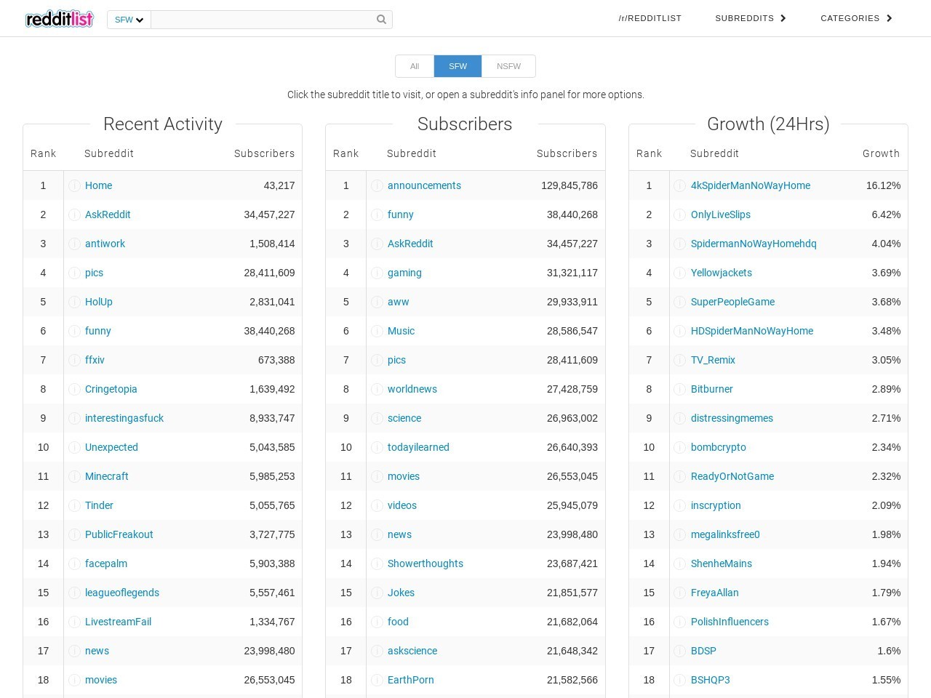Open info icon next to Yellowjackets

pos(679,273)
